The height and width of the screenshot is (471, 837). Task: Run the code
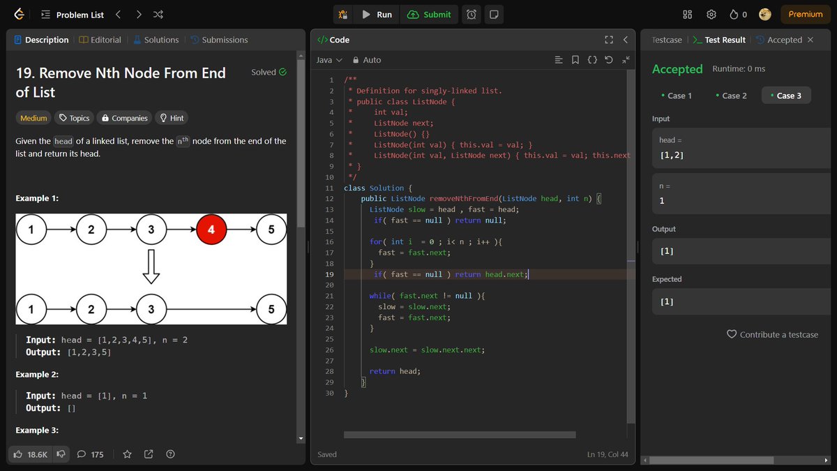(x=377, y=14)
